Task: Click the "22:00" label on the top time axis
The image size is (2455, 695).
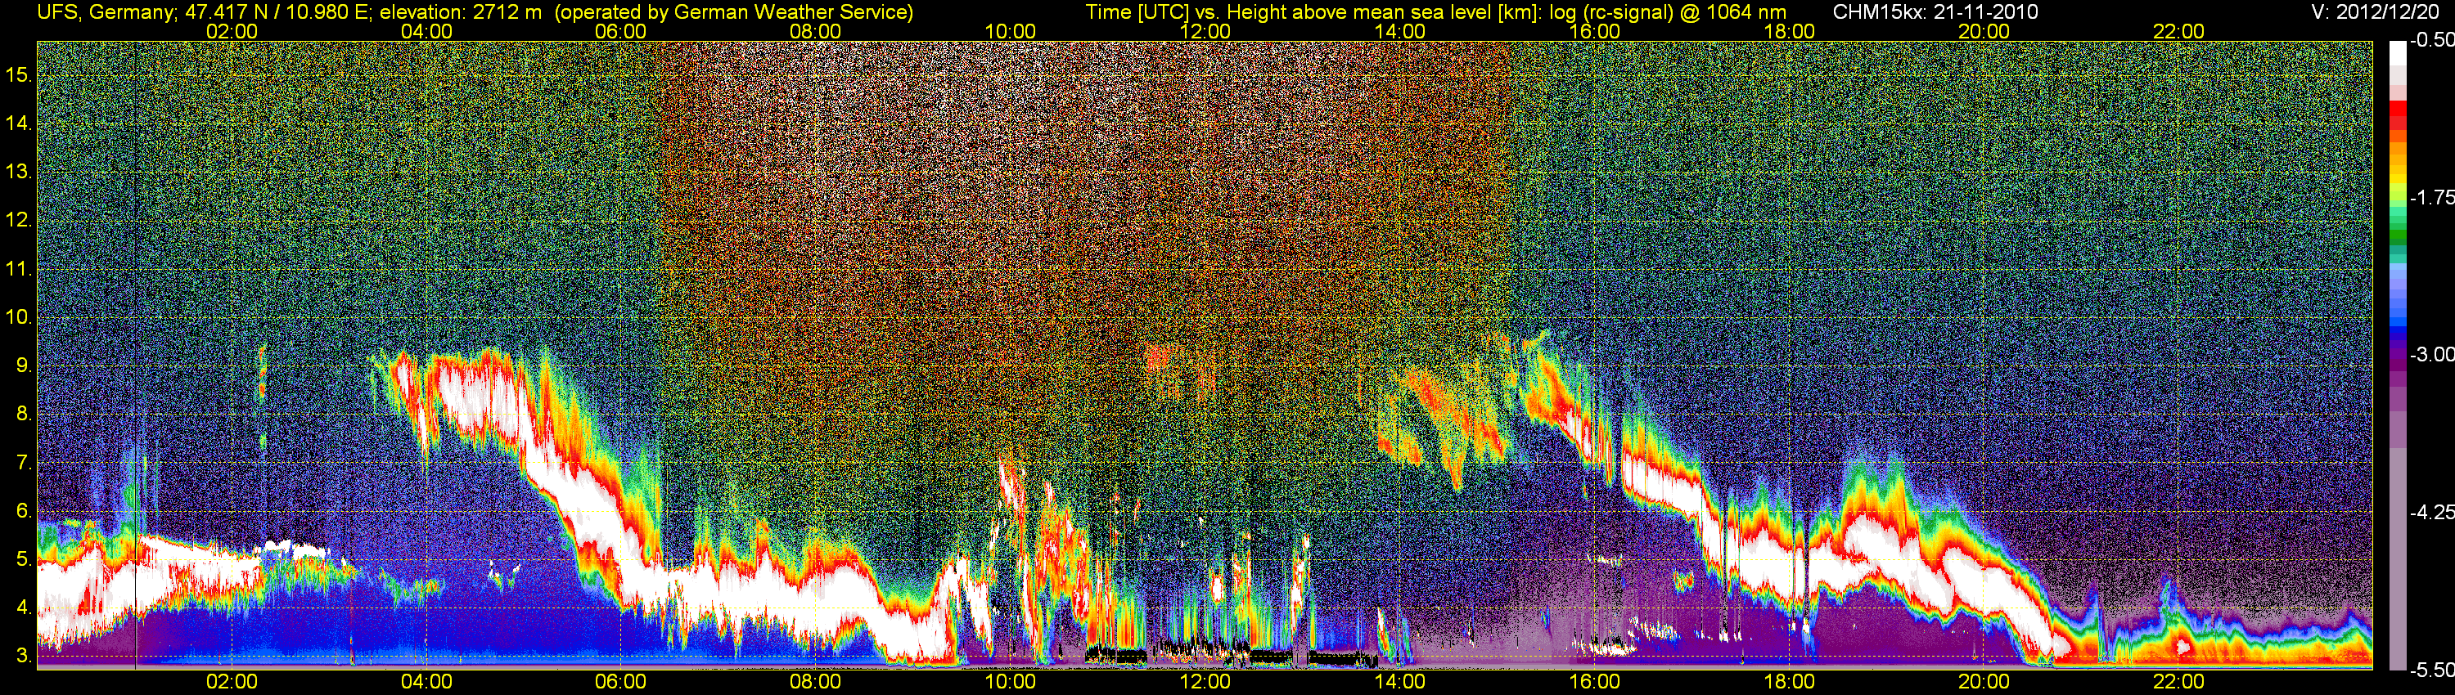Action: [x=2178, y=31]
